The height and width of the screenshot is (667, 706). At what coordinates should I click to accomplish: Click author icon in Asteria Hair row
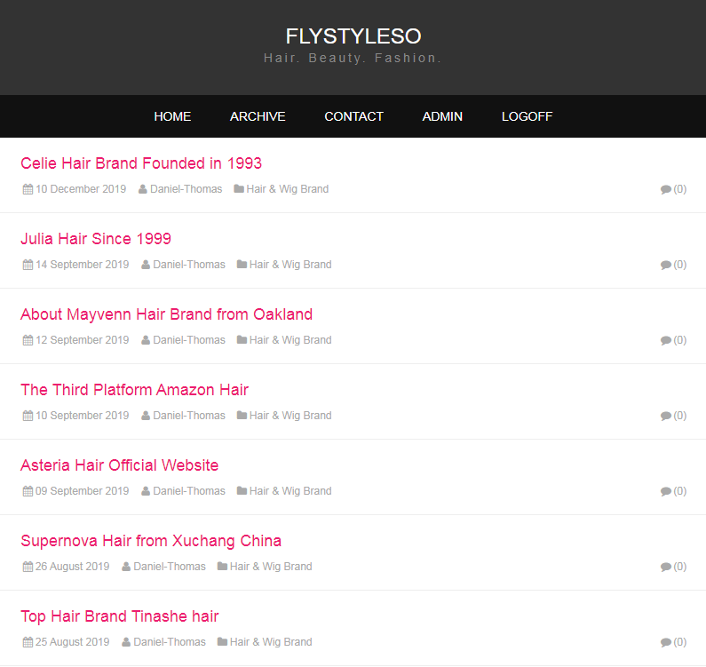146,491
